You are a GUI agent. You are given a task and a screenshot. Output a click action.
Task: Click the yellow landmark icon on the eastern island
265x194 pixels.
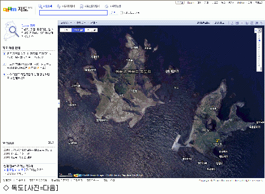point(217,140)
